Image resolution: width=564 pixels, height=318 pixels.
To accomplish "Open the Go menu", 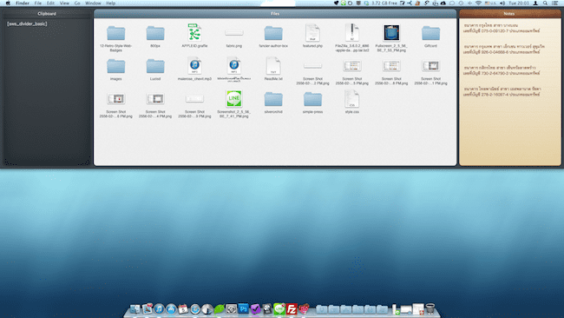I will coord(77,3).
